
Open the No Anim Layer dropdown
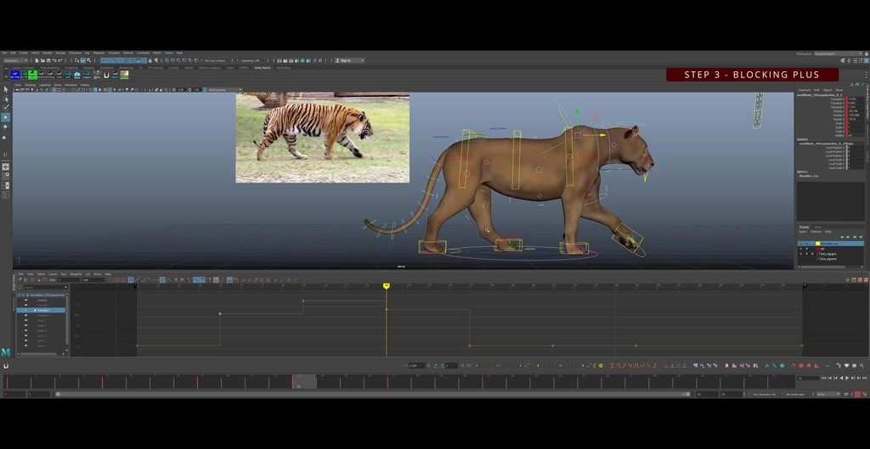(795, 395)
